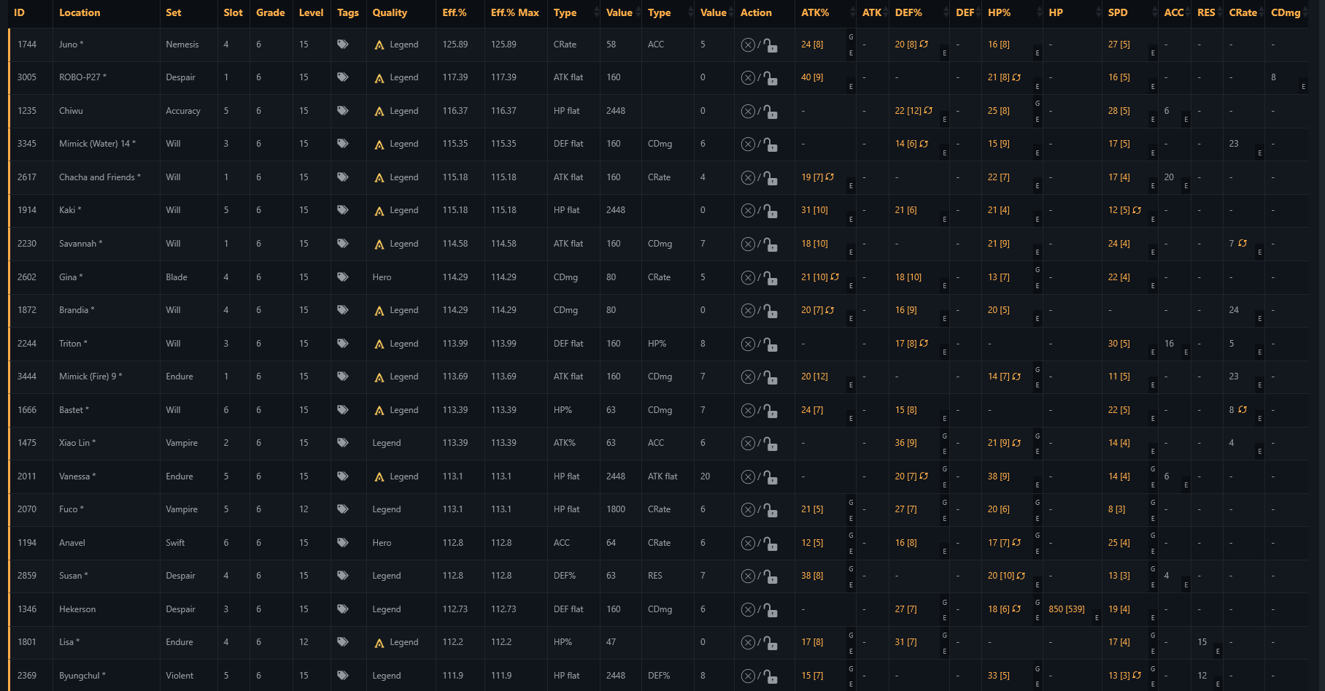The width and height of the screenshot is (1325, 691).
Task: Click the tag icon in Chiwu row
Action: pyautogui.click(x=342, y=111)
